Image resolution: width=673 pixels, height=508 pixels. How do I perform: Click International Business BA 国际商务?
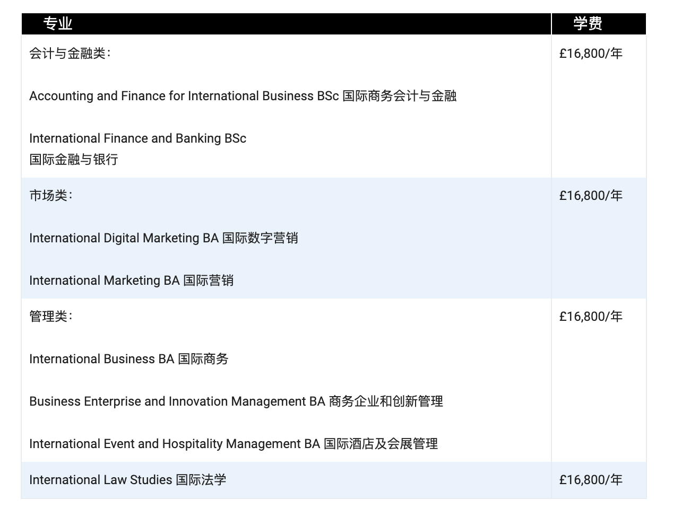[129, 359]
